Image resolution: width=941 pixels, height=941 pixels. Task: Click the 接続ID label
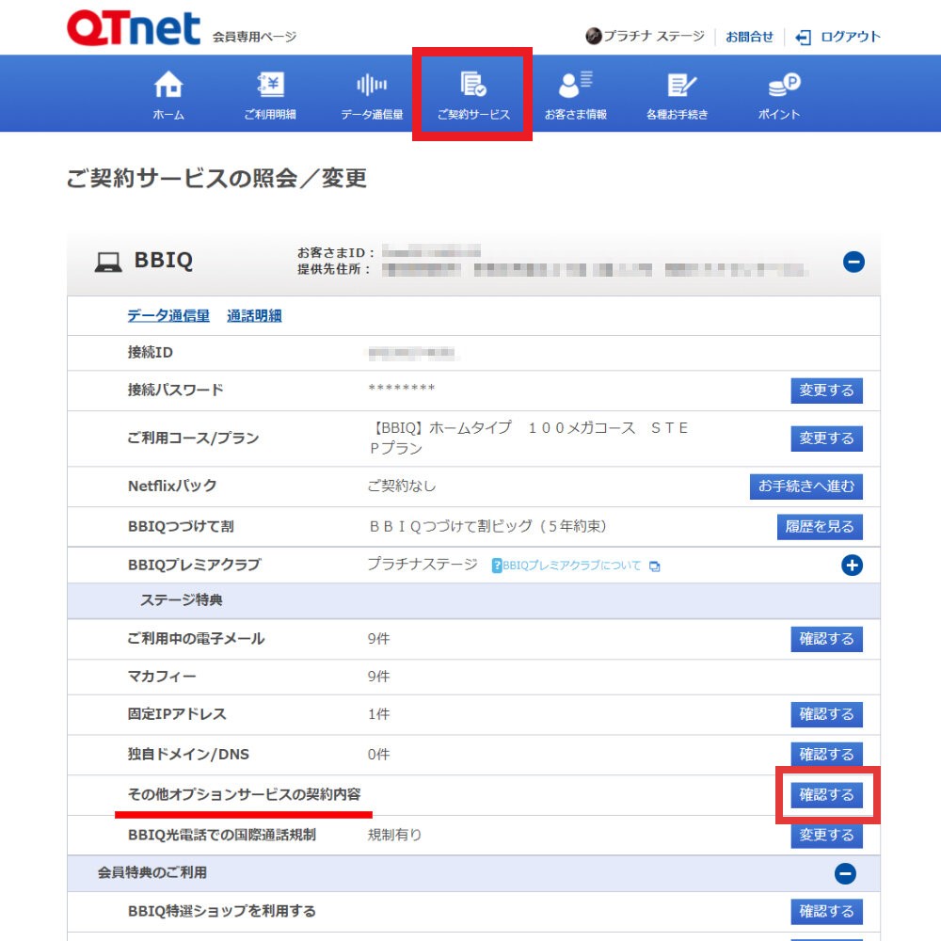[150, 352]
